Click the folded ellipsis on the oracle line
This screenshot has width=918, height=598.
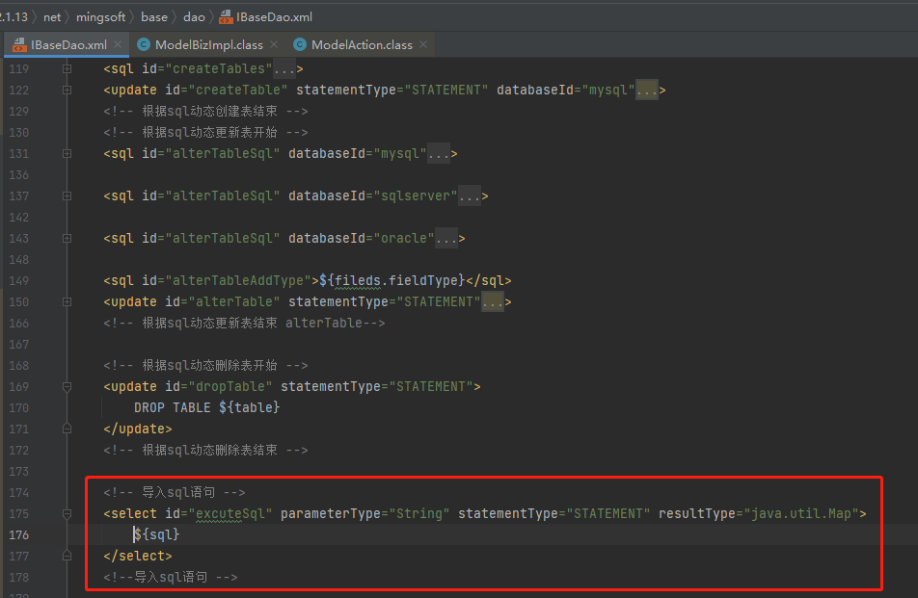coord(446,239)
